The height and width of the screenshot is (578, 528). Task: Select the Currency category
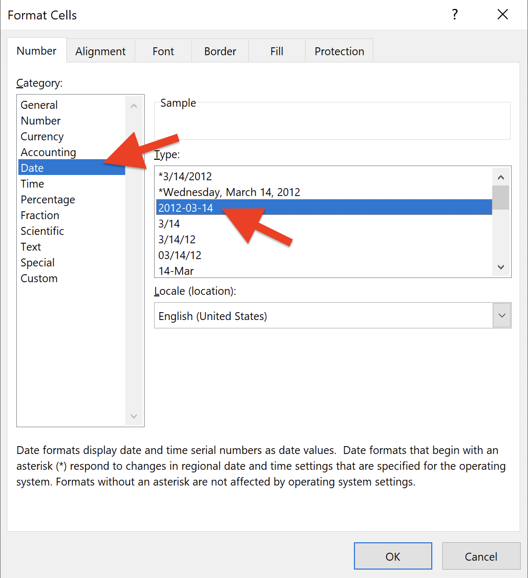(x=42, y=136)
